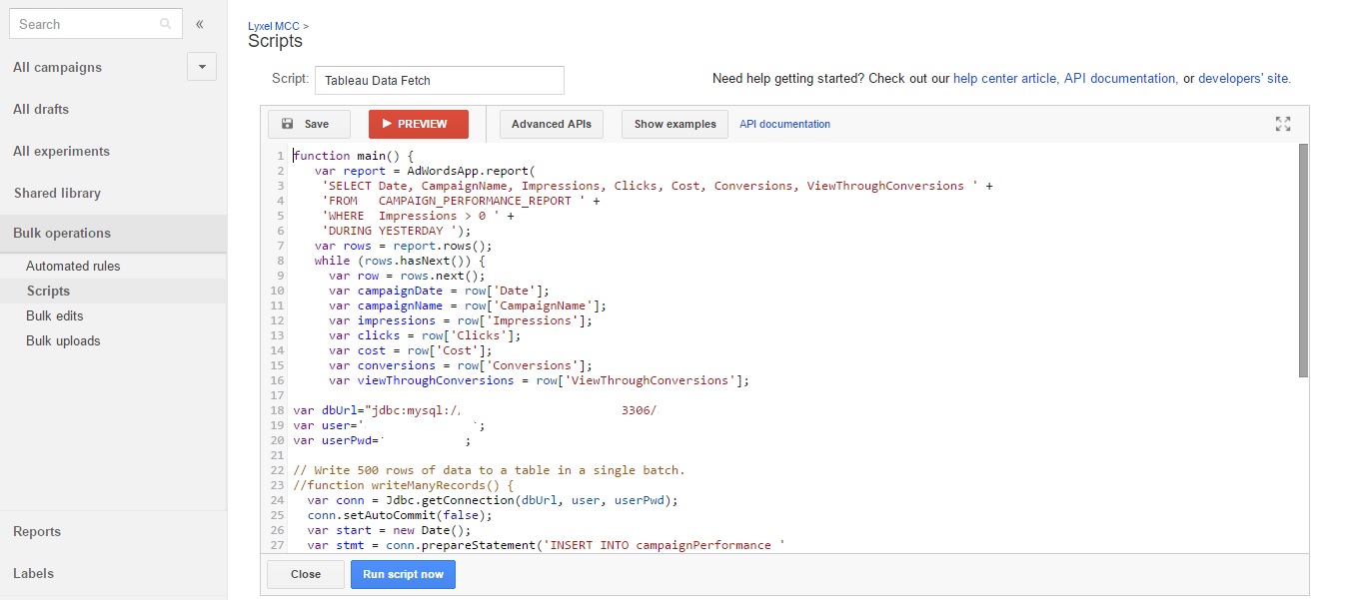Screen dimensions: 1363x600
Task: Click the code editor vertical scrollbar
Action: (x=1302, y=260)
